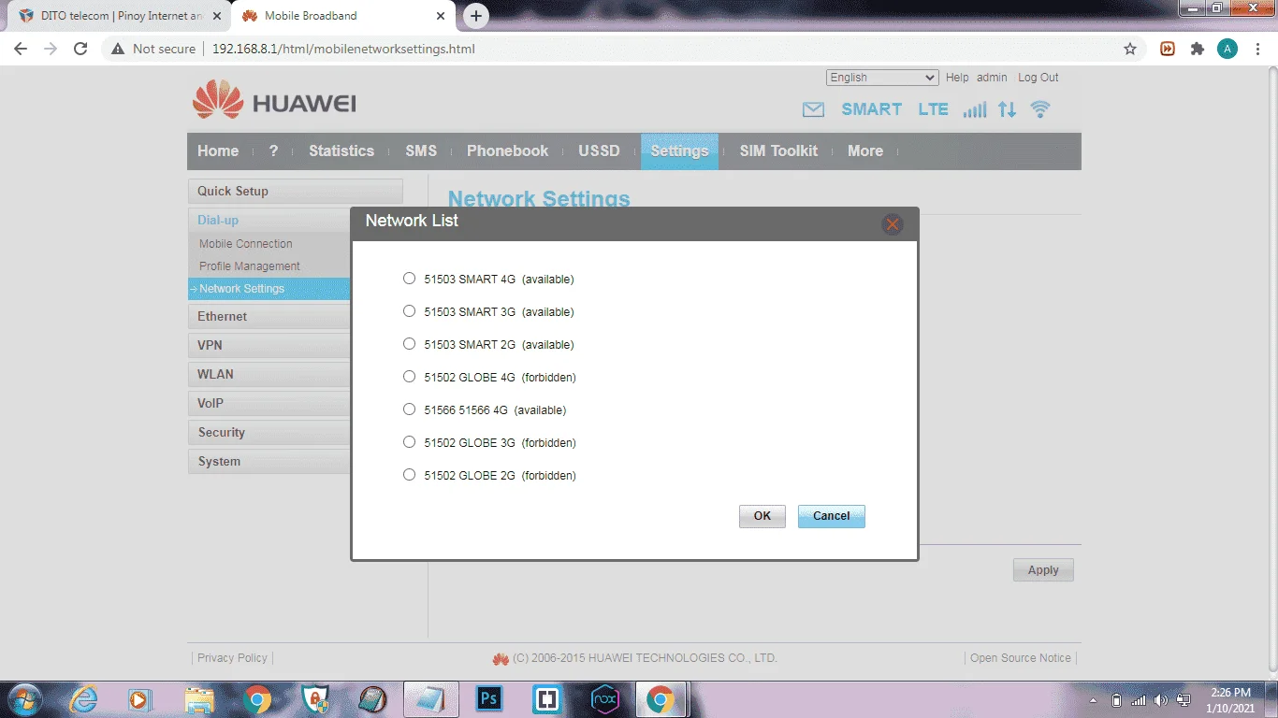Switch to the DITO telecom browser tab
Viewport: 1278px width, 718px height.
tap(119, 16)
